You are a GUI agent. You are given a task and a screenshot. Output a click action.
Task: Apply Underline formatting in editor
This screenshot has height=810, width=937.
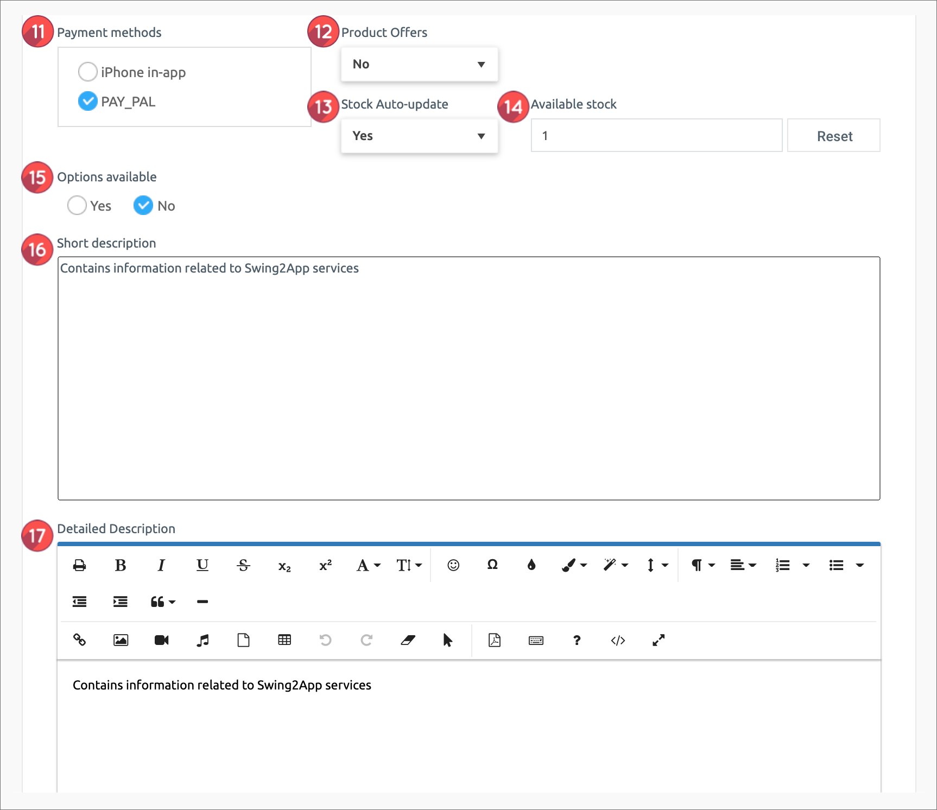pyautogui.click(x=202, y=566)
